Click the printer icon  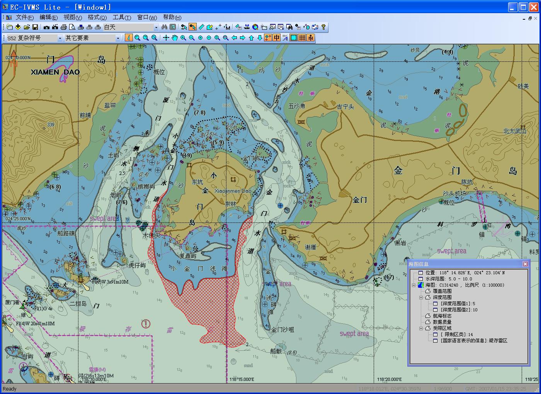64,27
